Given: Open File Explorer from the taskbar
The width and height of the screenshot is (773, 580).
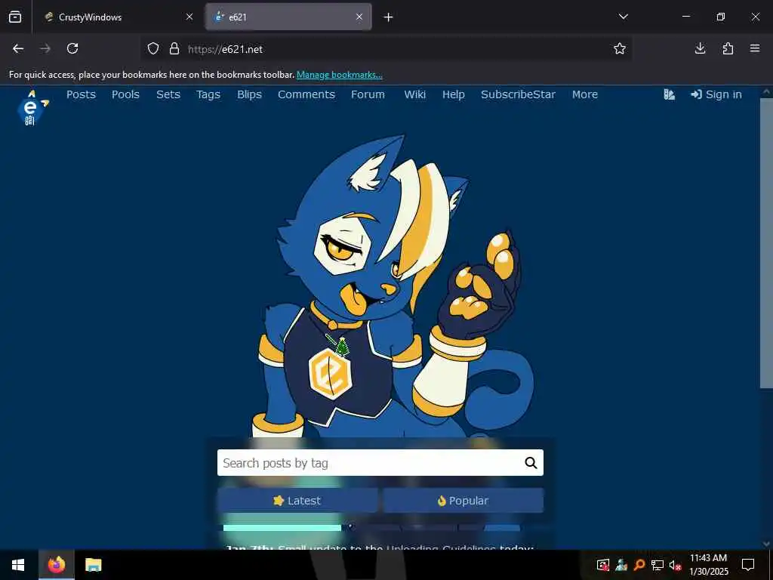Looking at the screenshot, I should tap(93, 565).
